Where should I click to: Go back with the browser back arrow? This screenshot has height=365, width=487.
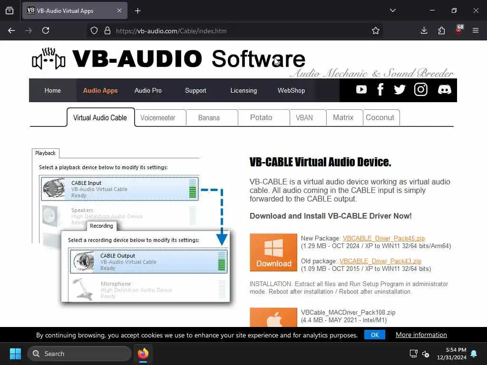pos(11,30)
